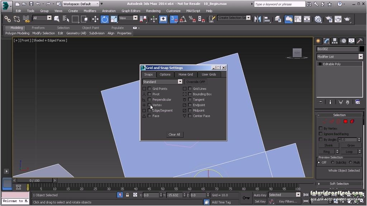367x206 pixels.
Task: Open the Schematic View
Action: (x=307, y=19)
